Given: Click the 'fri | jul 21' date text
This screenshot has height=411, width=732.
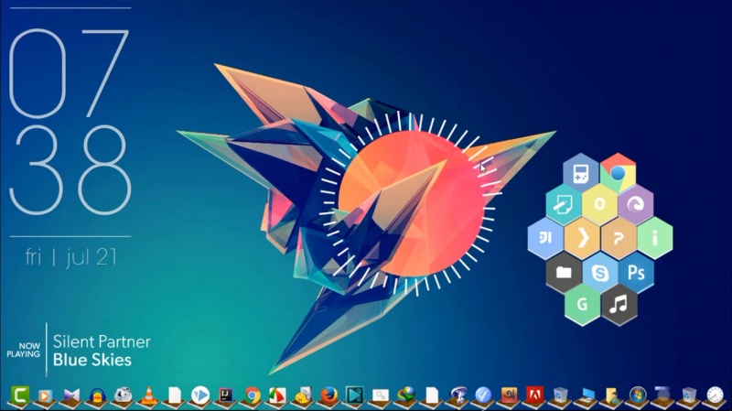Looking at the screenshot, I should coord(71,257).
